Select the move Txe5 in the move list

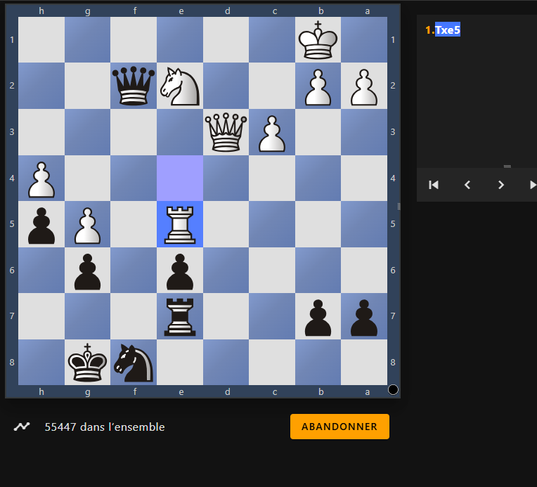447,30
